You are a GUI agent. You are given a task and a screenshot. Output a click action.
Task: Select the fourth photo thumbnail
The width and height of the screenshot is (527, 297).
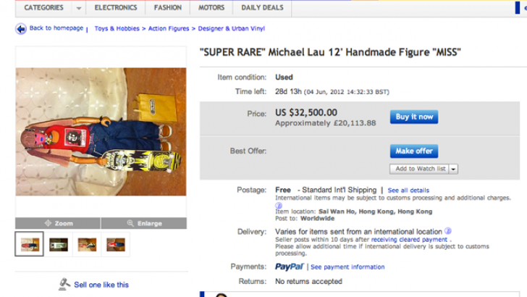tap(116, 245)
